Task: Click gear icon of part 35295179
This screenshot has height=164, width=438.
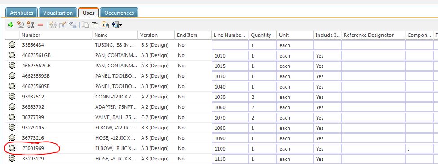Action: [12, 159]
